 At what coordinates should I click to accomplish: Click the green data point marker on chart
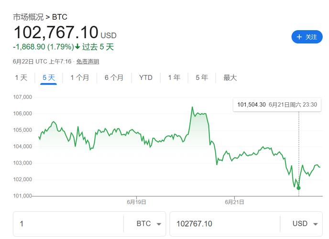click(x=299, y=188)
